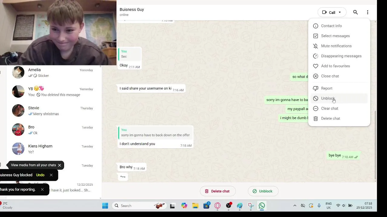Open the three-dot chat menu icon
The height and width of the screenshot is (217, 387).
tap(368, 12)
